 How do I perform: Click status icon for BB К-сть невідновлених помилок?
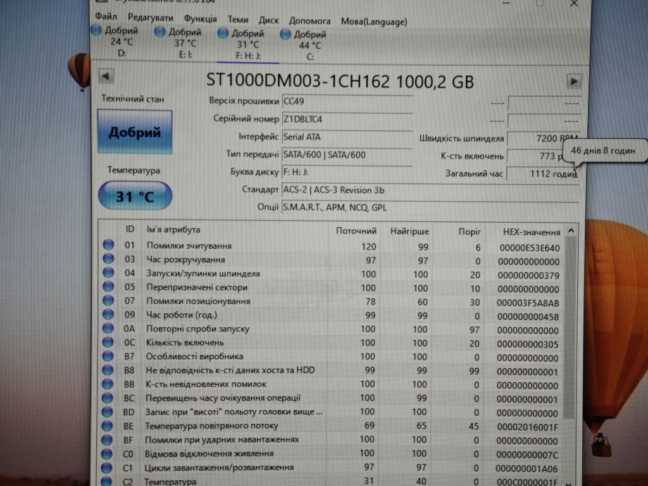point(108,384)
